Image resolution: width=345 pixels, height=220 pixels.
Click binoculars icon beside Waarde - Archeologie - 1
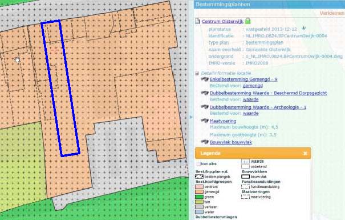pyautogui.click(x=205, y=107)
